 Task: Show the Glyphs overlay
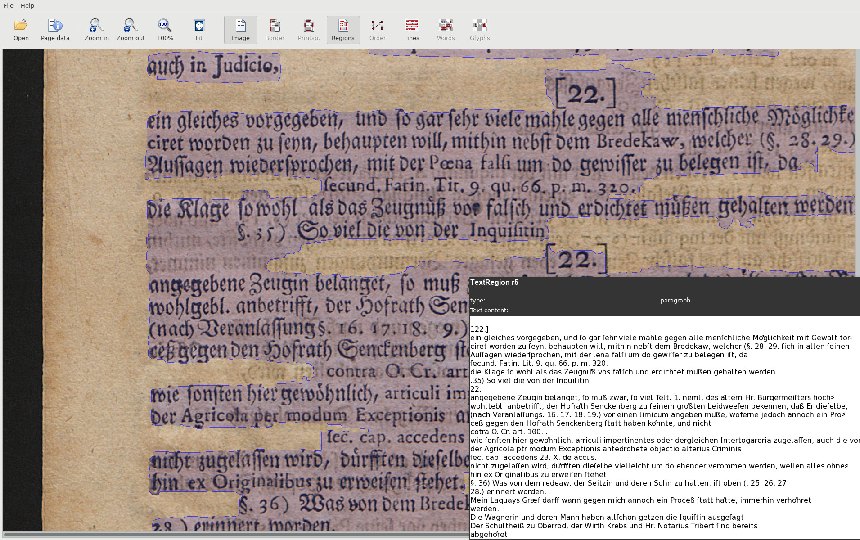tap(480, 30)
